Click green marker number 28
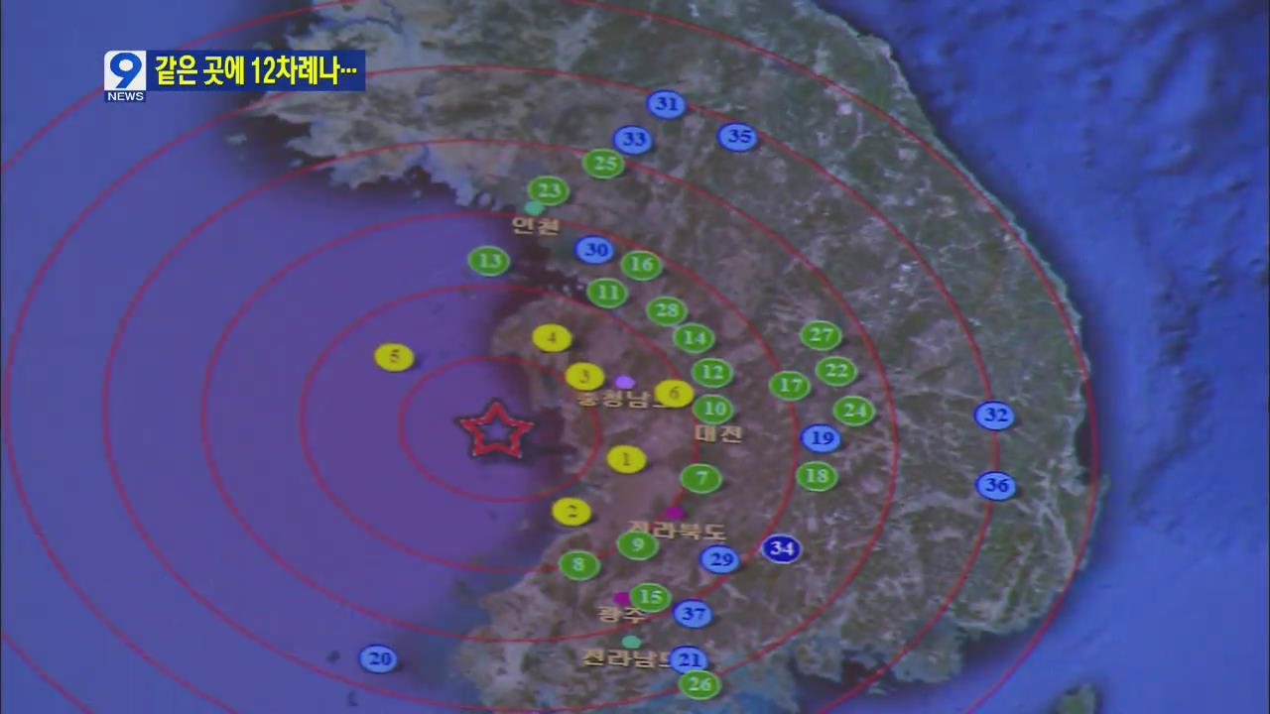The width and height of the screenshot is (1270, 714). coord(667,310)
